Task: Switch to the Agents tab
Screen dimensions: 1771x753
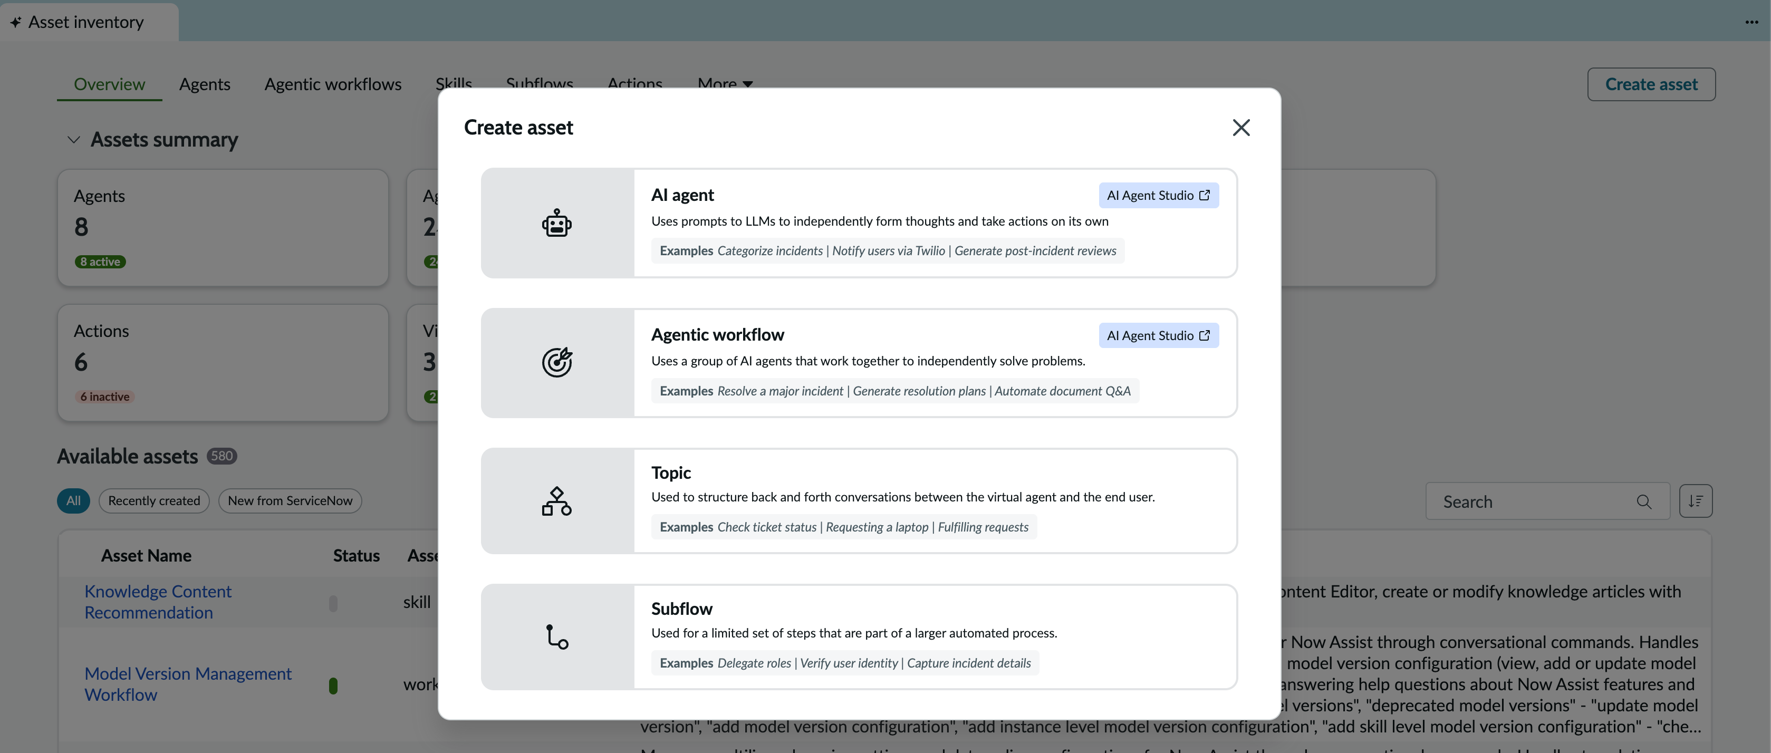Action: (x=205, y=84)
